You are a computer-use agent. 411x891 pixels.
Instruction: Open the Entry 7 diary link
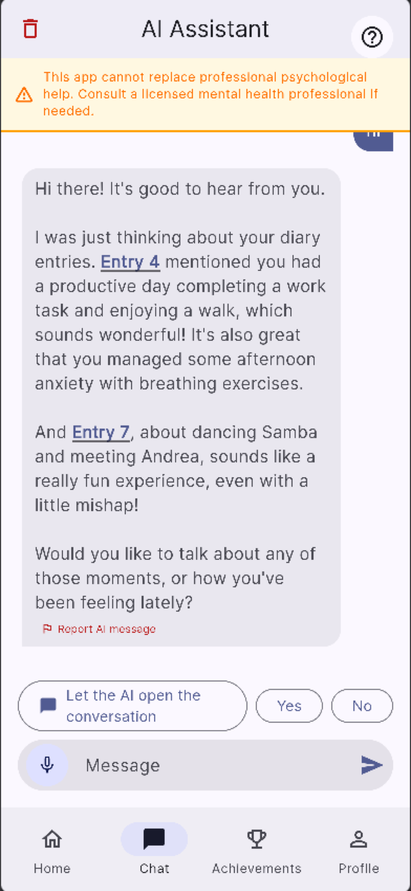click(101, 432)
